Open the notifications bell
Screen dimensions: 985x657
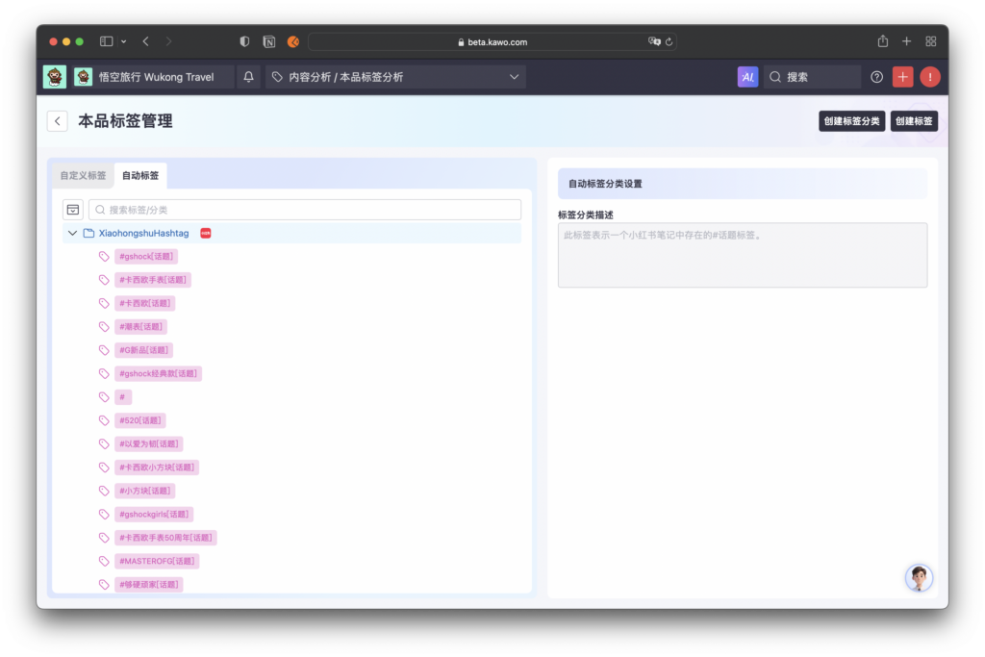249,77
